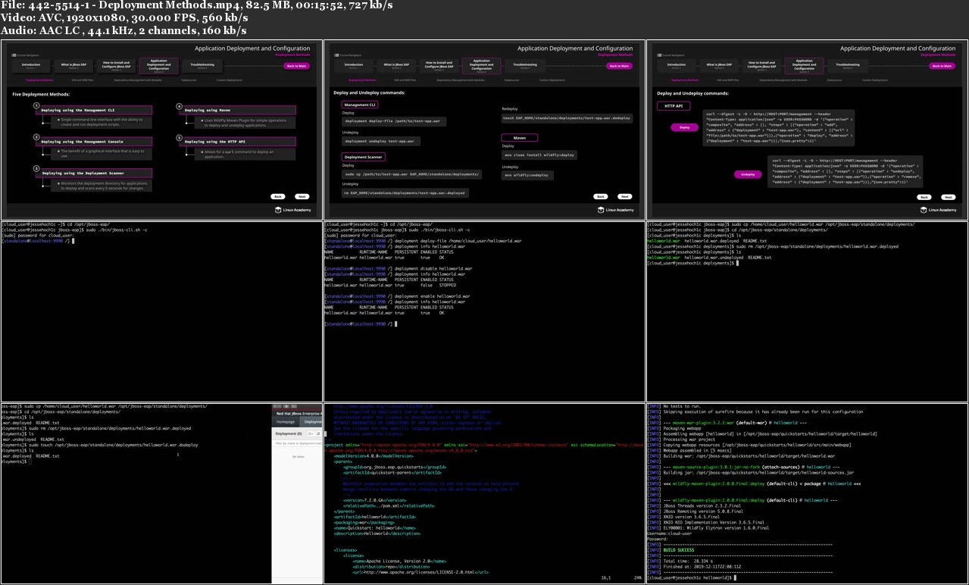Open Dependency Management with Modules on Five Deployment Methods slide
Screen dimensions: 969x585
point(138,80)
